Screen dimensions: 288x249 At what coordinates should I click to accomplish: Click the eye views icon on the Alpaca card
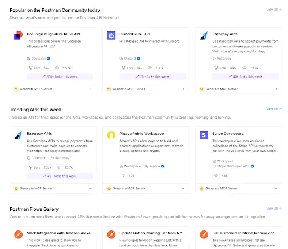[x=123, y=176]
